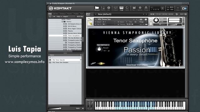Click the panic (!) button
The height and width of the screenshot is (112, 200).
[x=162, y=8]
